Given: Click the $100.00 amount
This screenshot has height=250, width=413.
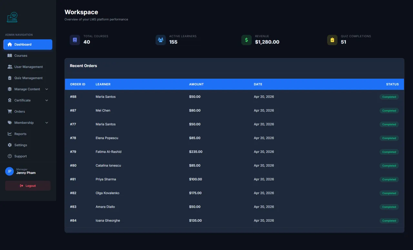Looking at the screenshot, I should [x=196, y=179].
